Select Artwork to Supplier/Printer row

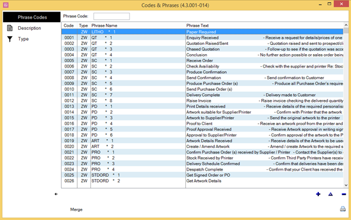point(202,118)
